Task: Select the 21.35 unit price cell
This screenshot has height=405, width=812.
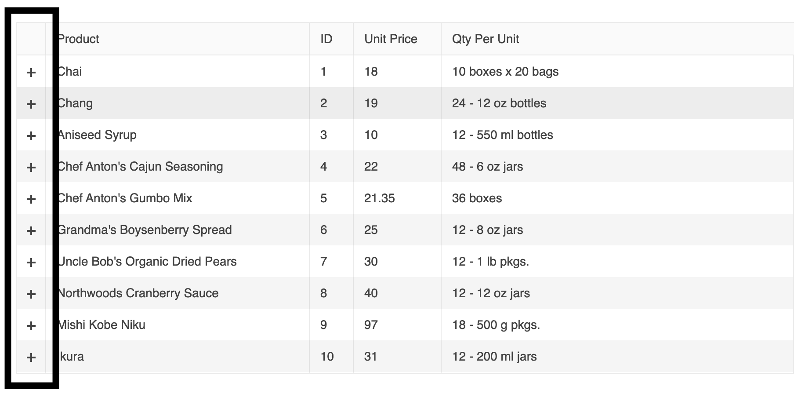Action: pos(380,198)
